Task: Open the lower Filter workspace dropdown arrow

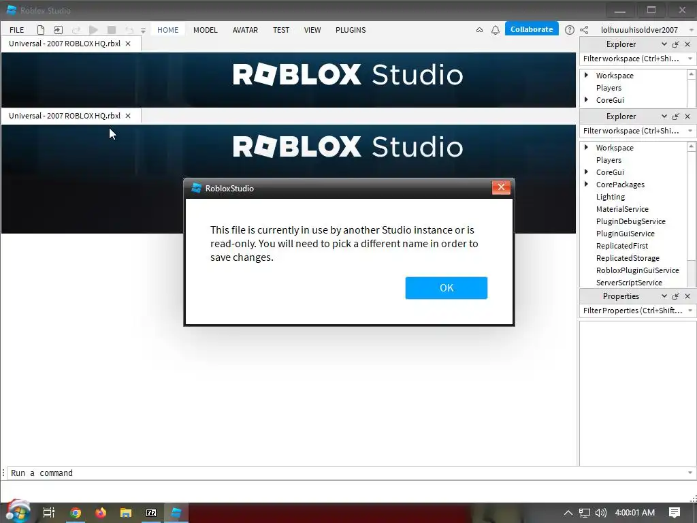Action: [690, 131]
